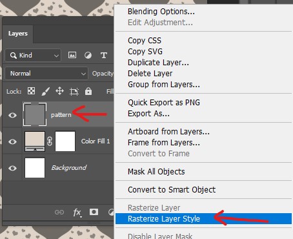This screenshot has width=293, height=239.
Task: Select Group from Layers option
Action: point(164,85)
